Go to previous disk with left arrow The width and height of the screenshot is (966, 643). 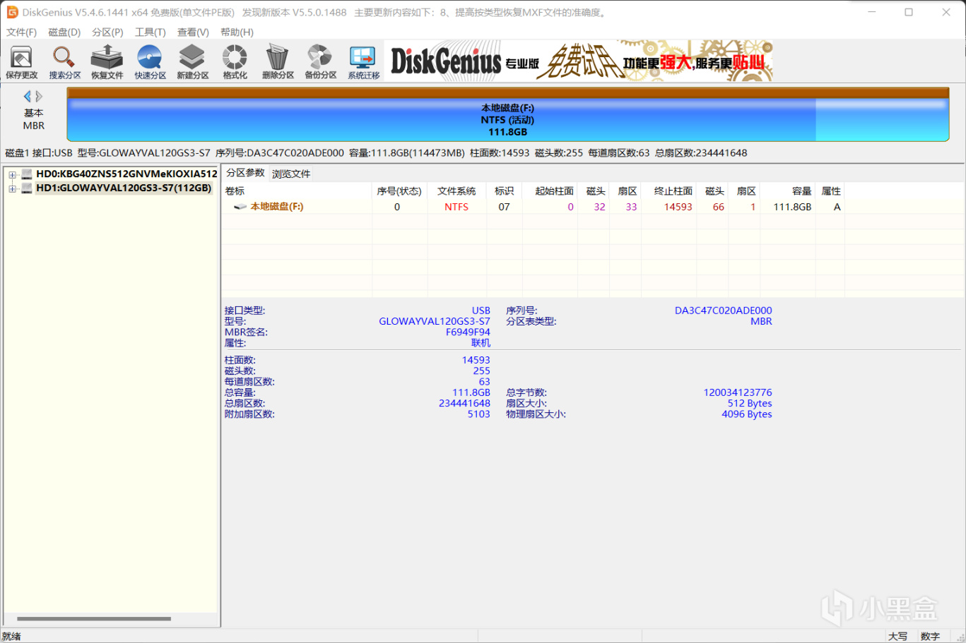[28, 97]
